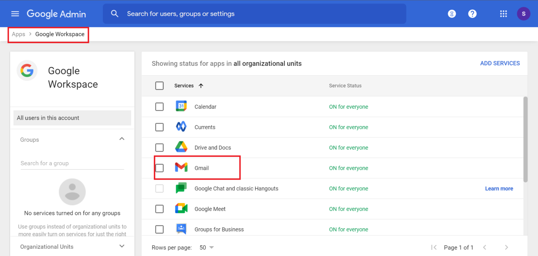Viewport: 538px width, 256px height.
Task: Click the Groups for Business icon
Action: [x=181, y=229]
